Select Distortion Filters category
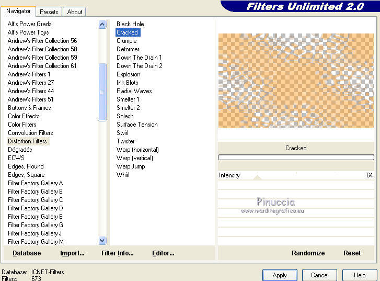 coord(27,141)
